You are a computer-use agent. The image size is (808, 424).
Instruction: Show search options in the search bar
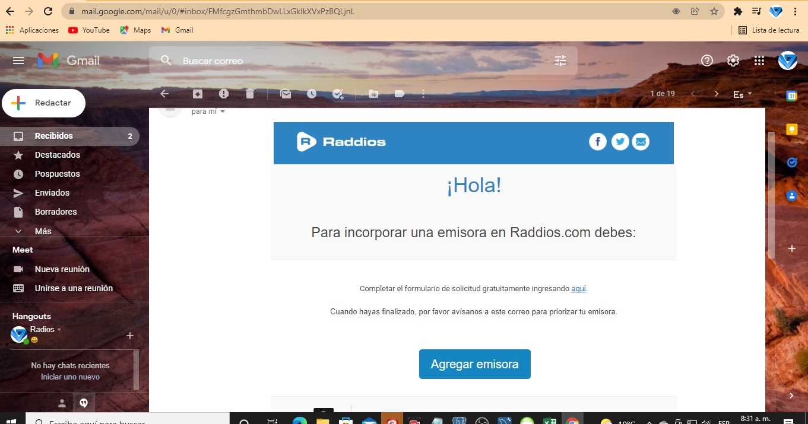point(560,60)
